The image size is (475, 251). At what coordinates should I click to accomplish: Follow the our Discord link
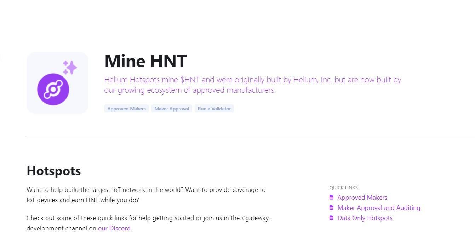click(x=114, y=228)
